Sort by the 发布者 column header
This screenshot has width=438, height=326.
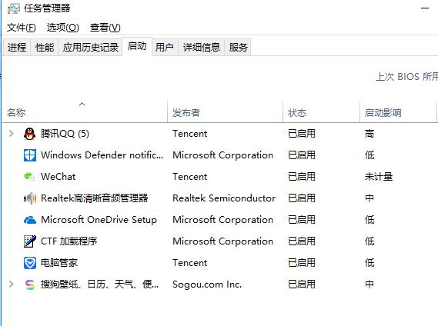point(186,113)
